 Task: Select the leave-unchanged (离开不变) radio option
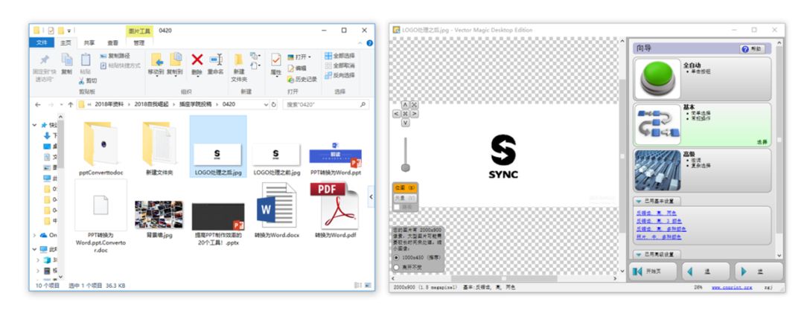[396, 267]
